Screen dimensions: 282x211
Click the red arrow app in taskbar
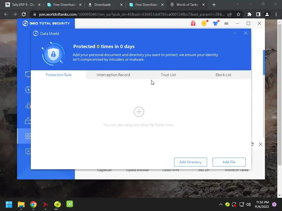coord(45,204)
